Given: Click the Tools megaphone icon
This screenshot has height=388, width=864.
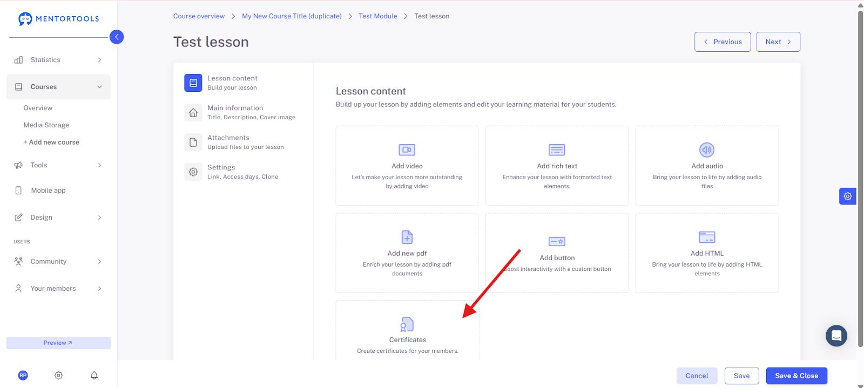Looking at the screenshot, I should pos(18,165).
